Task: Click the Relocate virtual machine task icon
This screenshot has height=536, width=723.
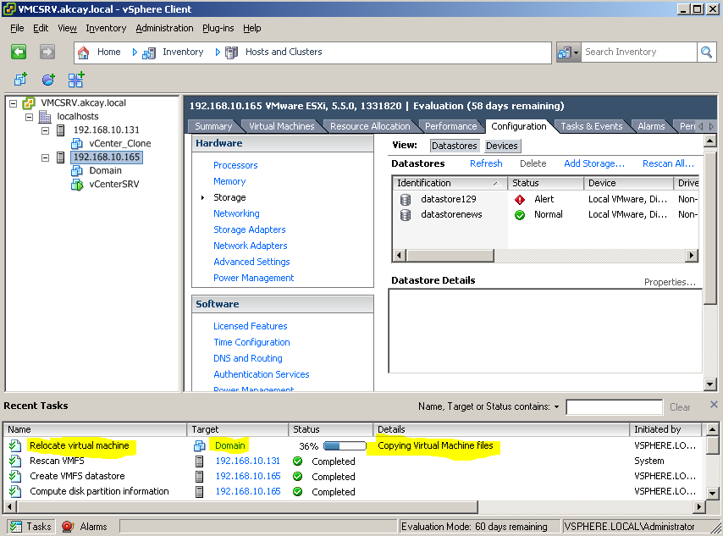Action: (x=14, y=445)
